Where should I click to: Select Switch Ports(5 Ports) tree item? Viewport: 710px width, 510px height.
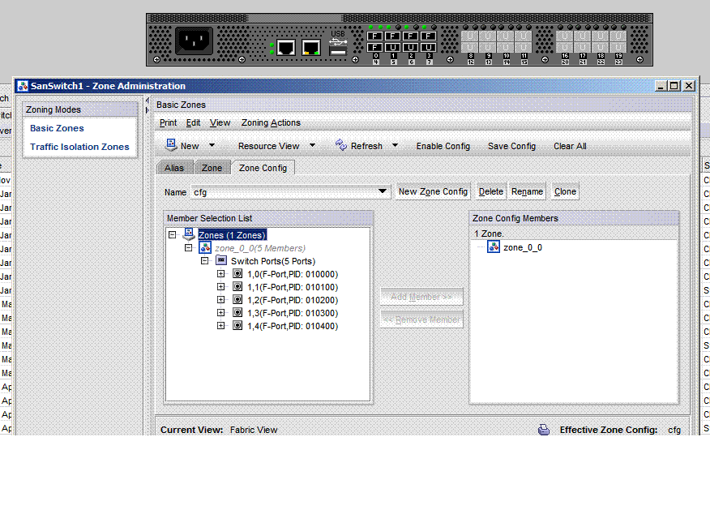(273, 261)
